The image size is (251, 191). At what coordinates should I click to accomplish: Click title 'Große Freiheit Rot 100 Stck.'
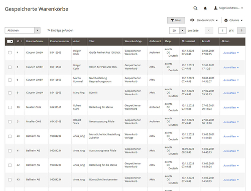pyautogui.click(x=105, y=53)
